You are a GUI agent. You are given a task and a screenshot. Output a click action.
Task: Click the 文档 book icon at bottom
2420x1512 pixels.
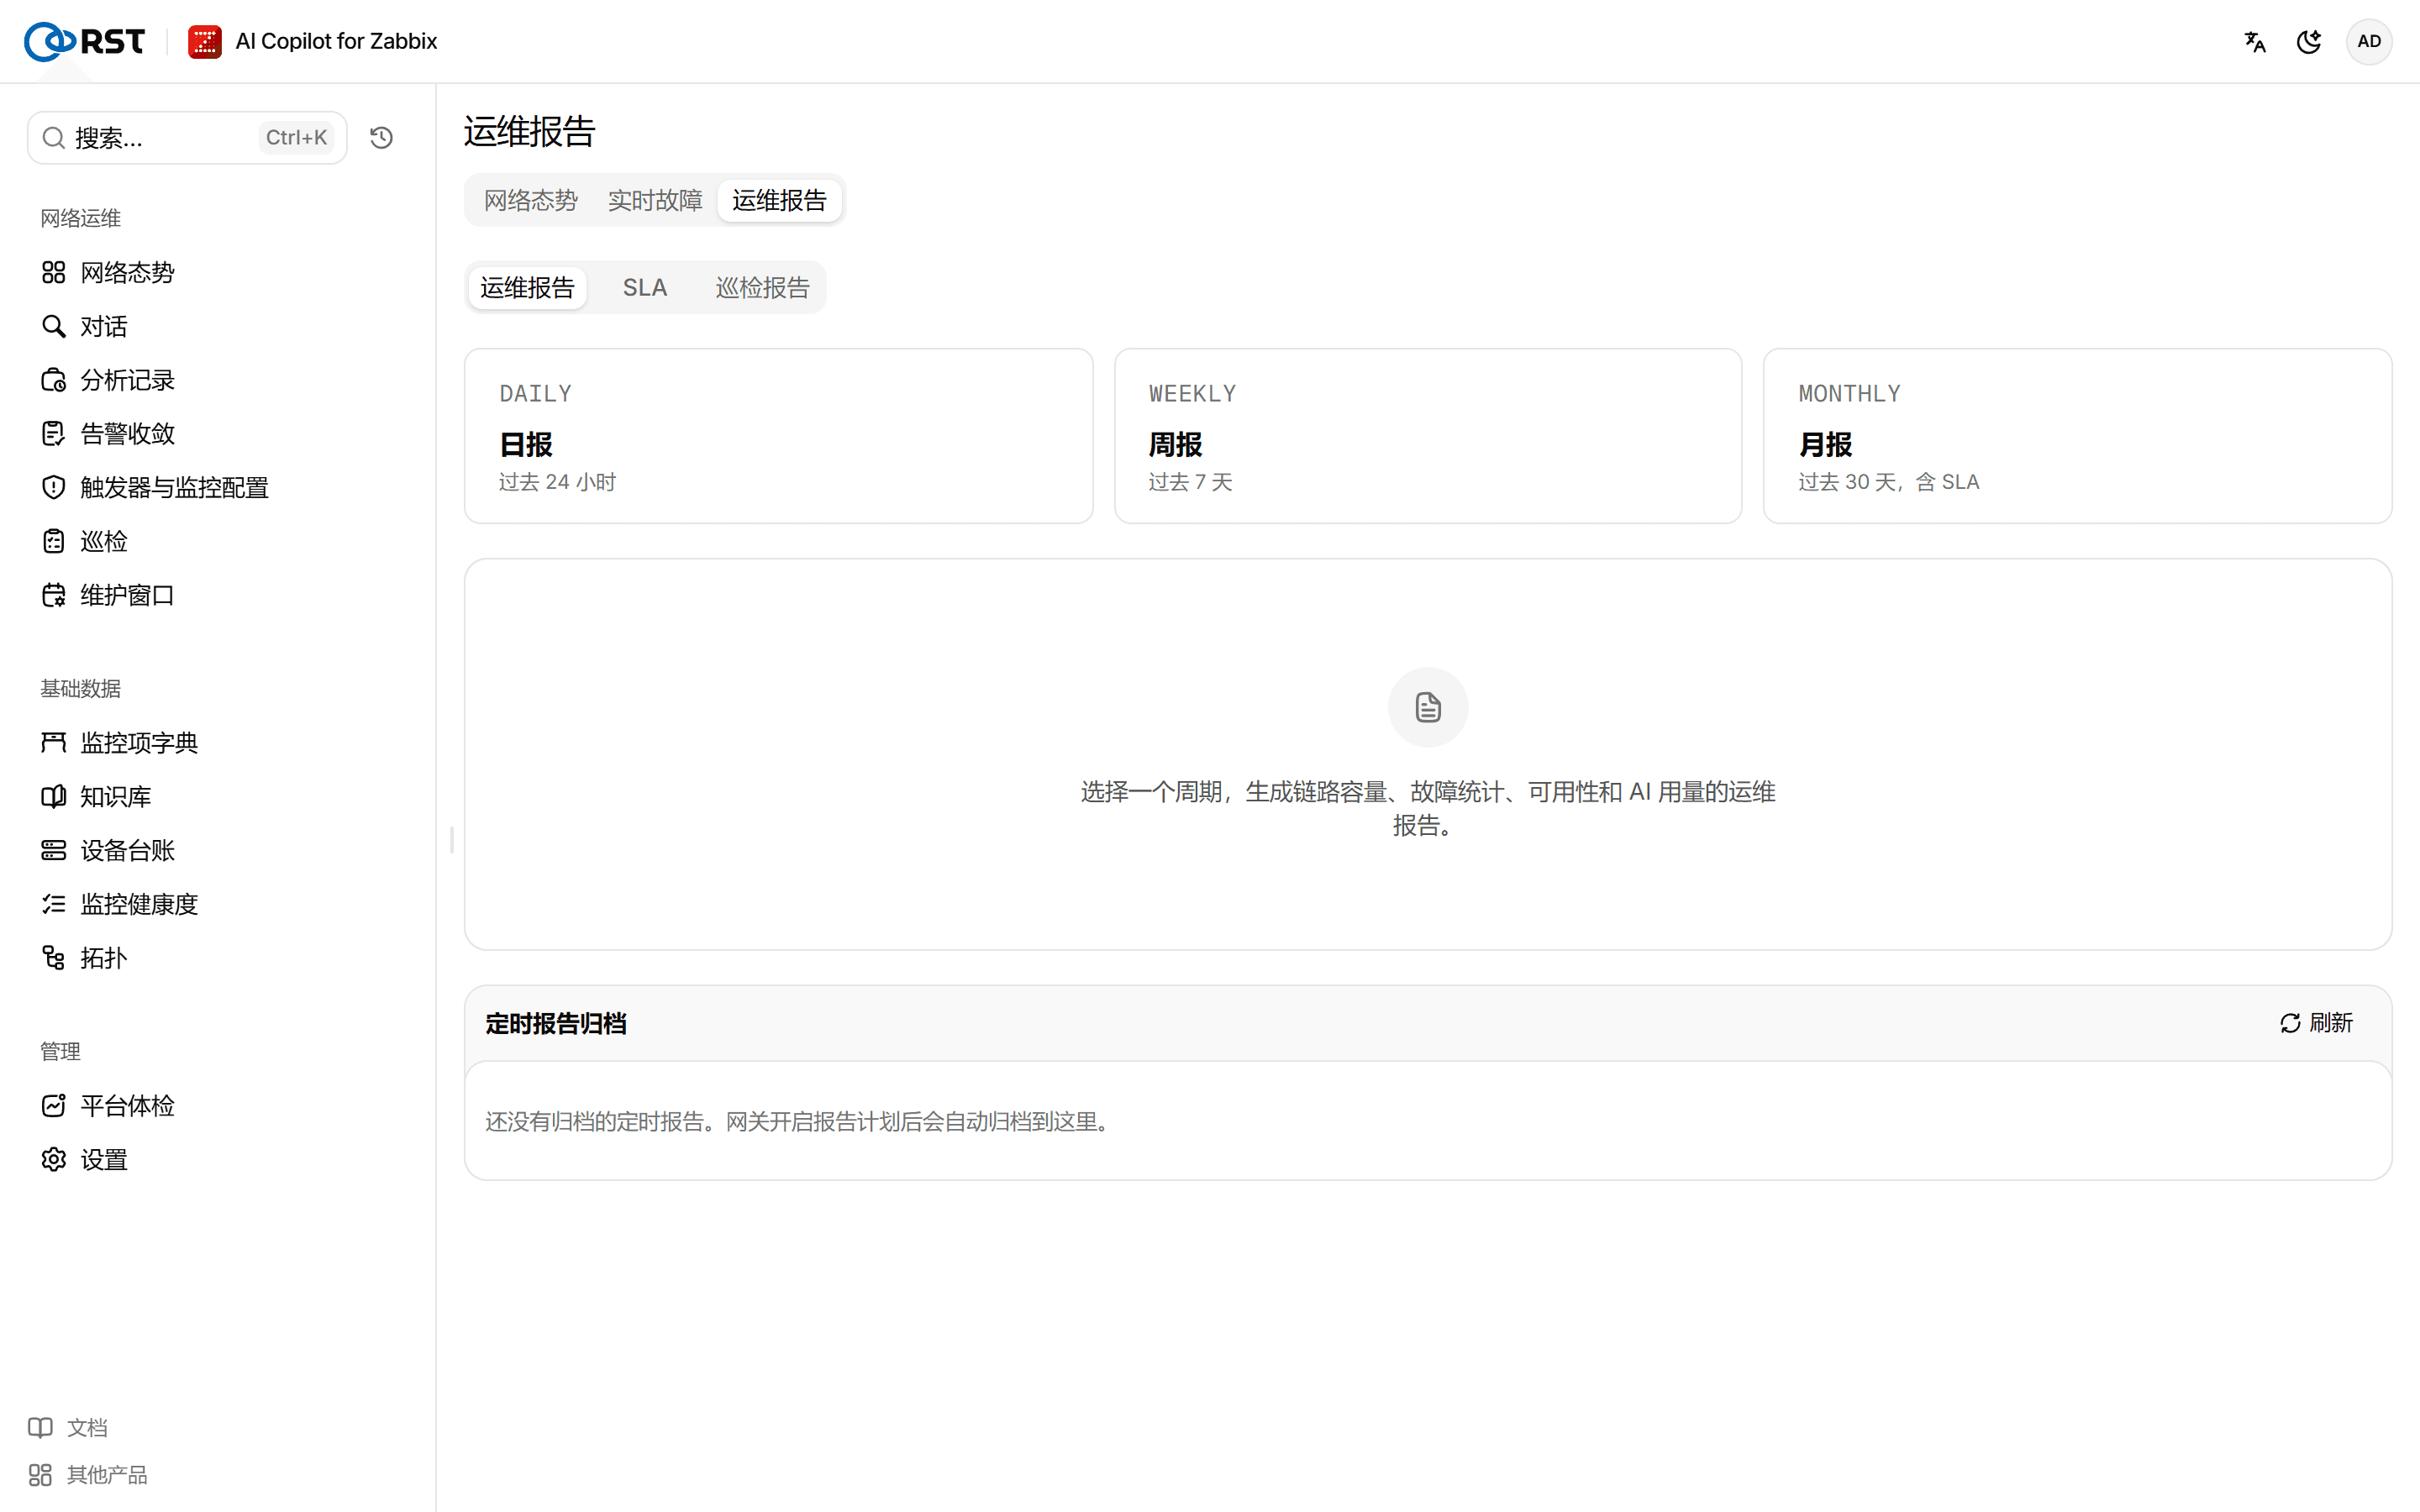[x=40, y=1427]
